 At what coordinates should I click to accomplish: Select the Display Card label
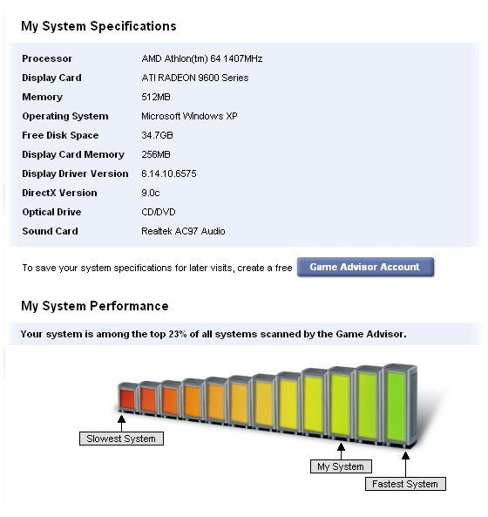pyautogui.click(x=51, y=78)
